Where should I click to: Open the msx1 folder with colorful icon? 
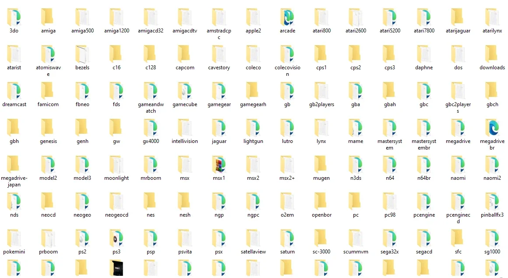click(x=219, y=164)
